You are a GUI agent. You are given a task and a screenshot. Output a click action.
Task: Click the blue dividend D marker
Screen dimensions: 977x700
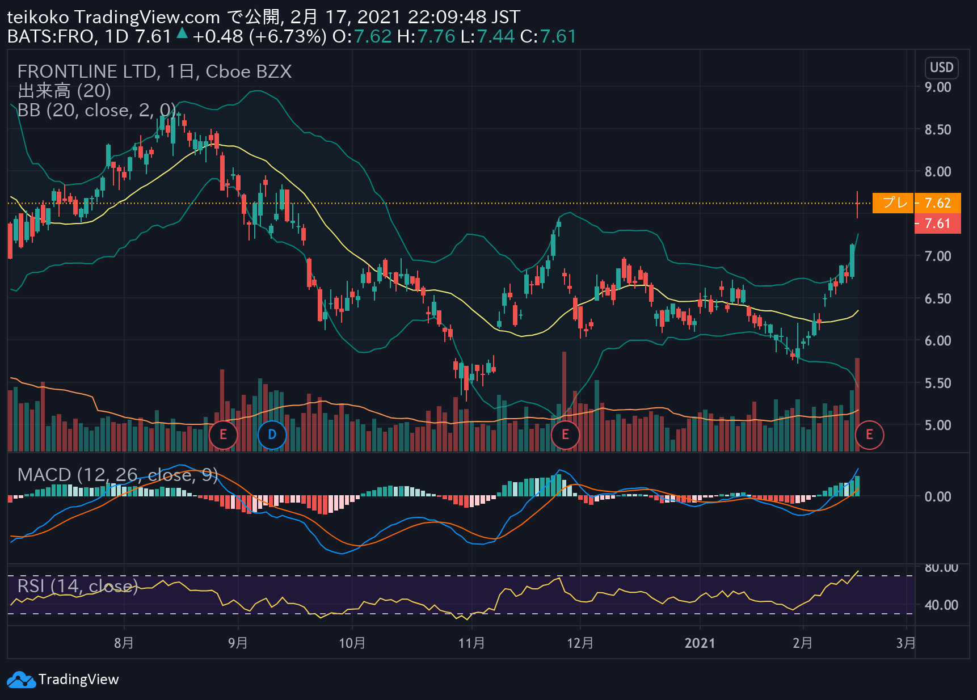(x=272, y=435)
